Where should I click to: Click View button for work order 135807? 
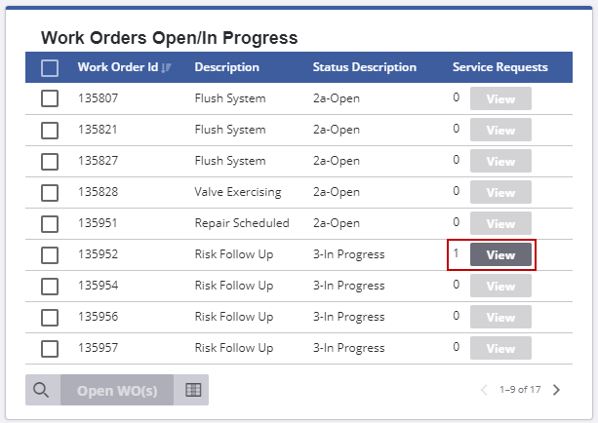[x=500, y=98]
